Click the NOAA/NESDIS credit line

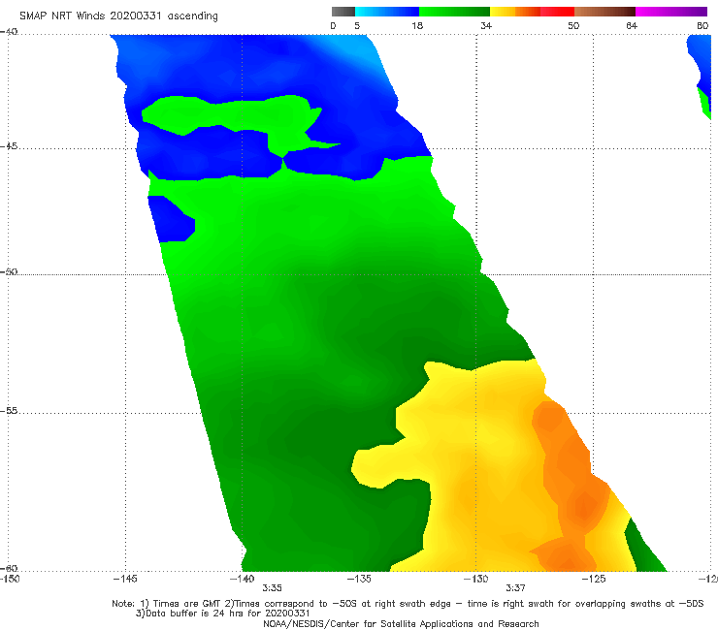click(x=401, y=624)
